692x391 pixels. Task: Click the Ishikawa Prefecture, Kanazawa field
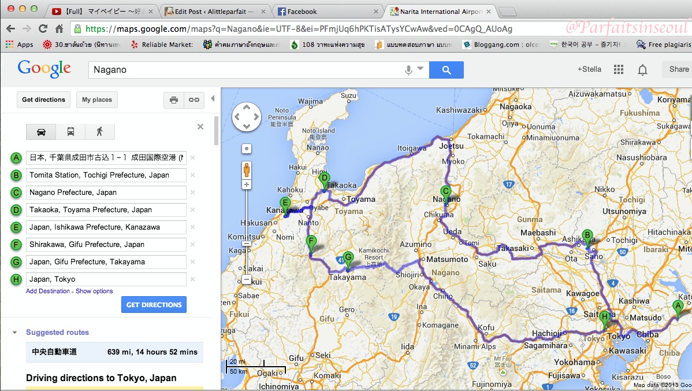106,227
